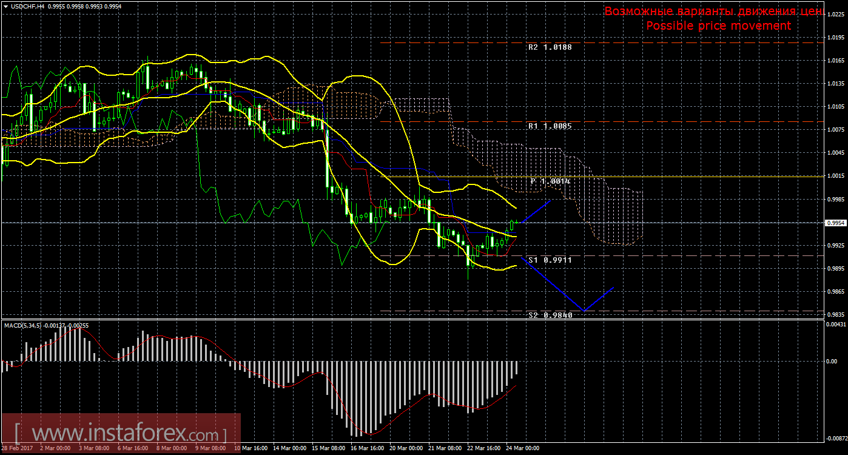Image resolution: width=848 pixels, height=455 pixels.
Task: Click the 0.9925 price scale value
Action: point(835,245)
